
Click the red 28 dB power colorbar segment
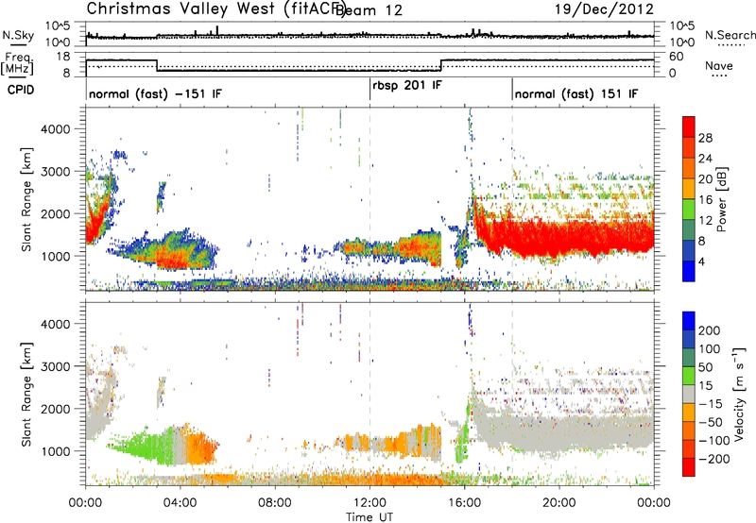point(689,127)
